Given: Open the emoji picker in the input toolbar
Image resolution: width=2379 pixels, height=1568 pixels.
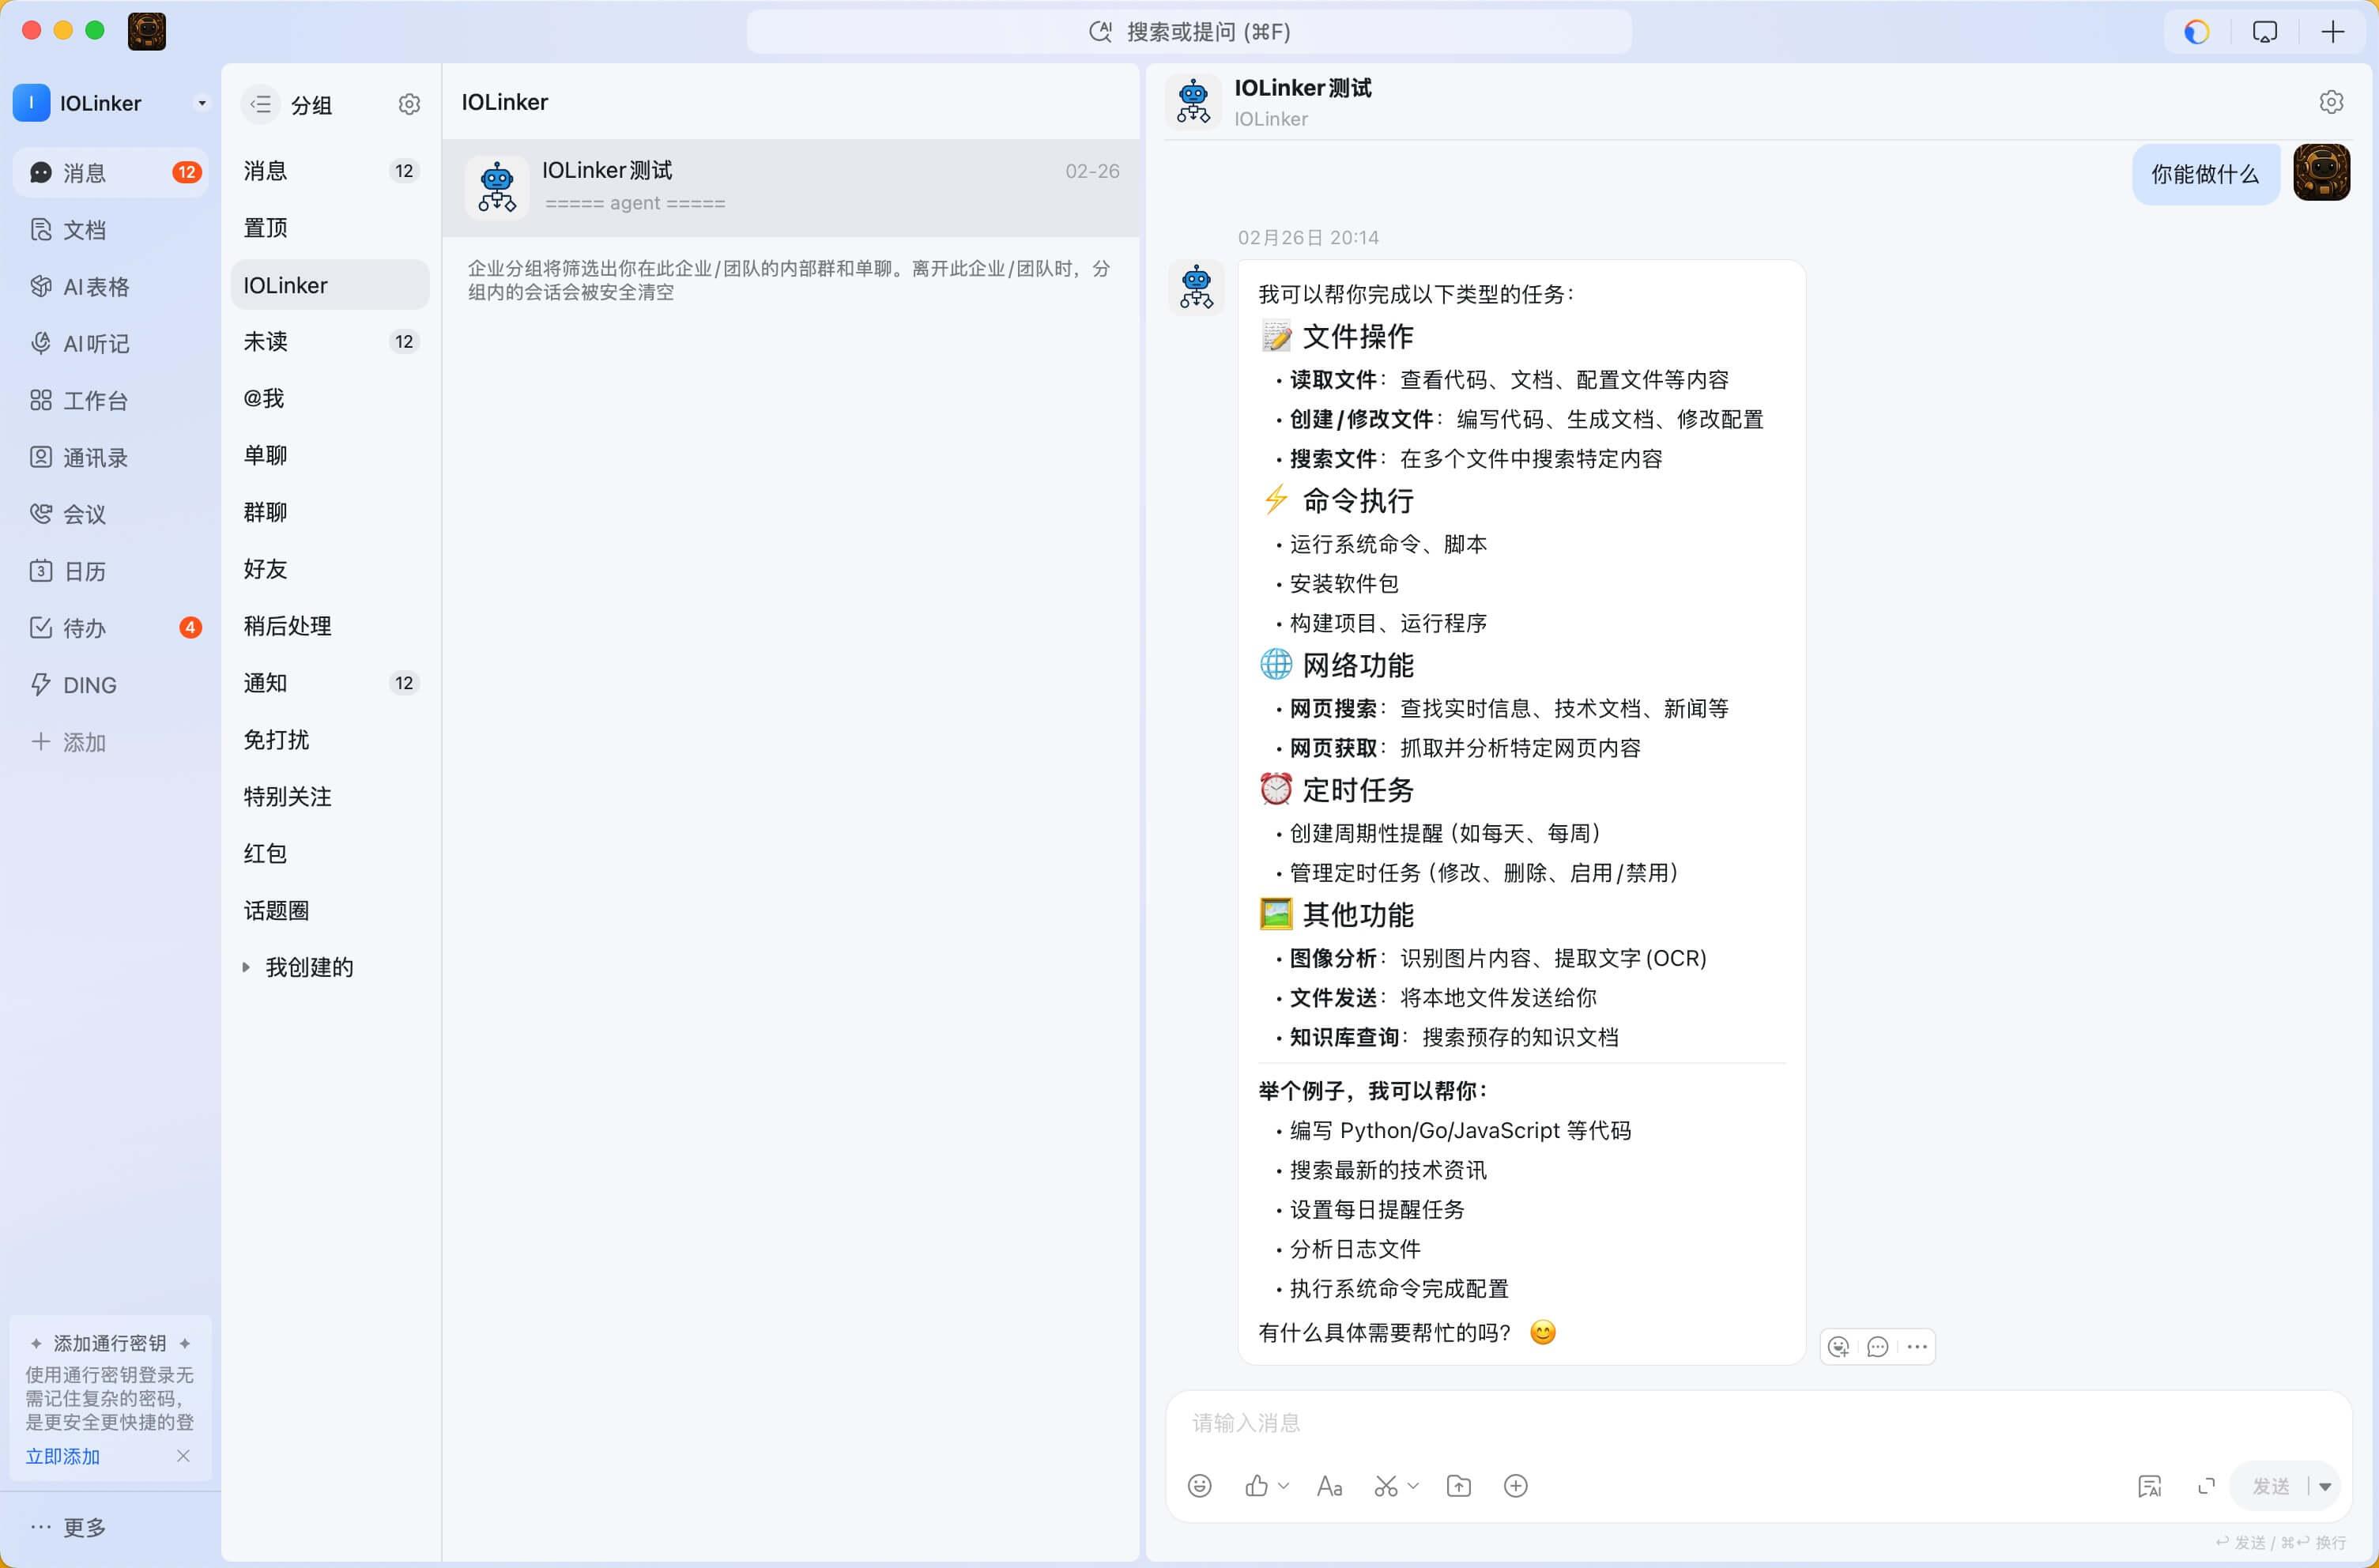Looking at the screenshot, I should [x=1199, y=1486].
